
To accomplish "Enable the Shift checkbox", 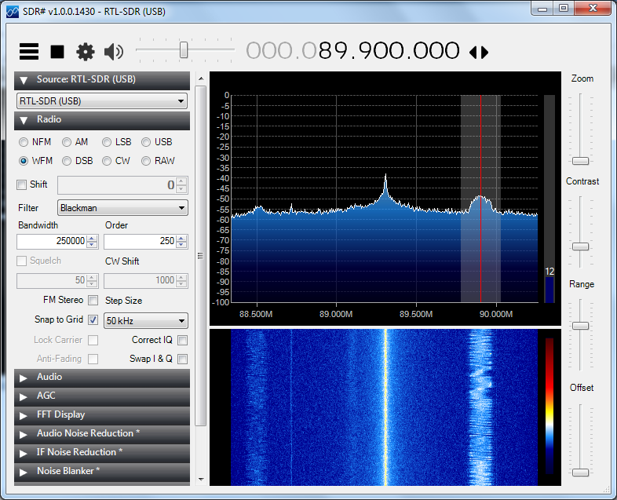I will tap(21, 184).
